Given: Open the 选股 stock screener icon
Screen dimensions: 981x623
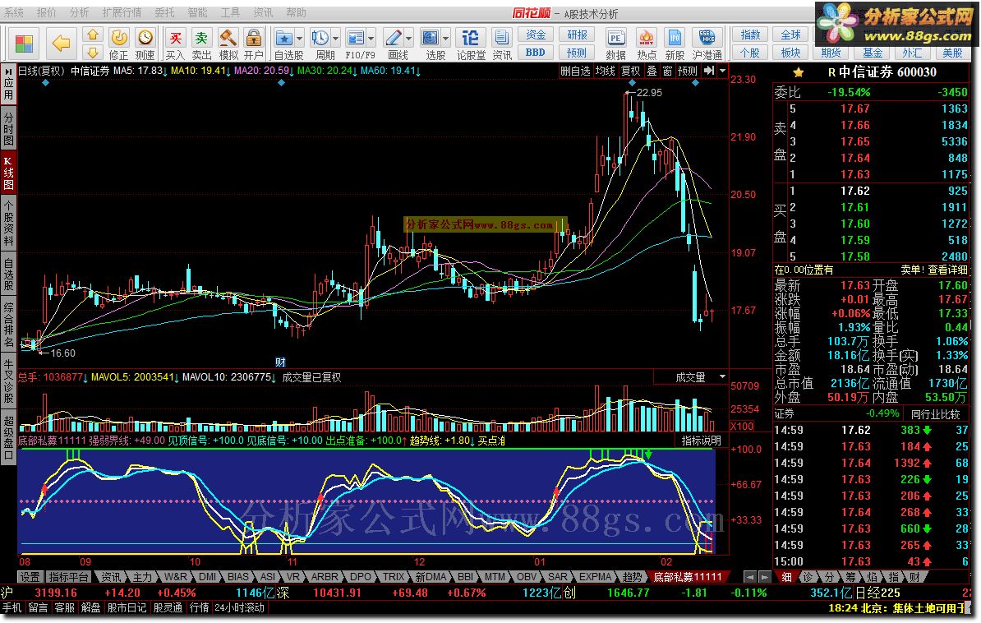Looking at the screenshot, I should [x=431, y=38].
